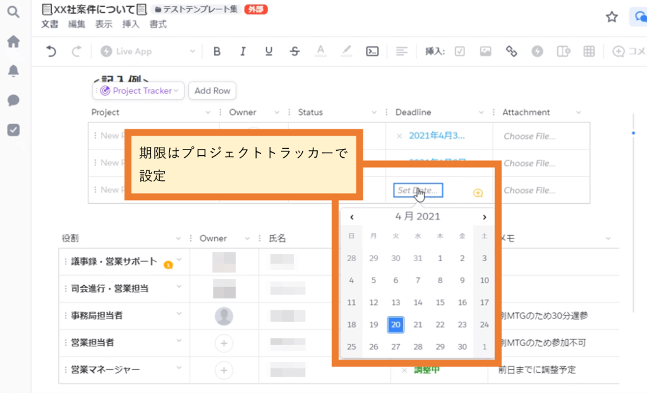Toggle strikethrough formatting
This screenshot has height=393, width=647.
[294, 51]
